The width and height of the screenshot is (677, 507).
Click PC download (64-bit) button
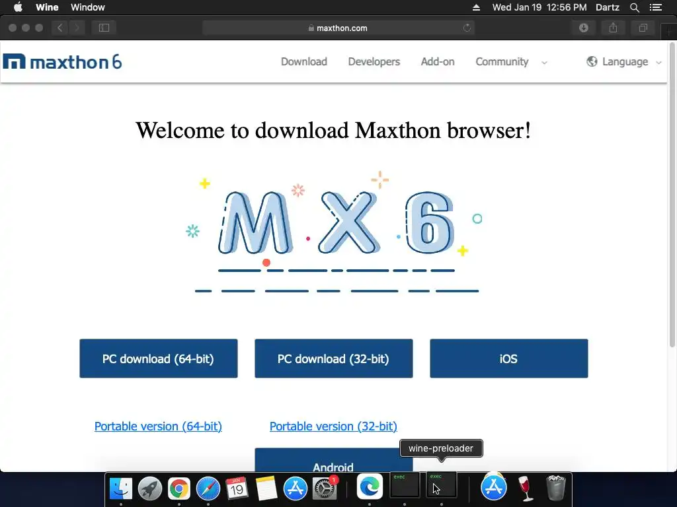tap(159, 358)
